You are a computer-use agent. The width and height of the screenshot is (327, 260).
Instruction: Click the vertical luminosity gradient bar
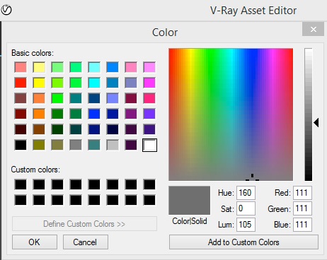point(309,114)
